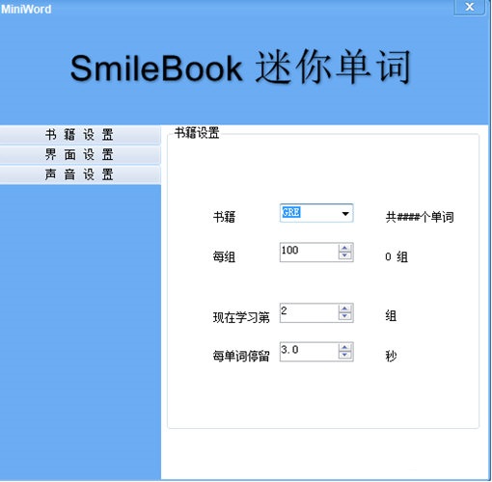Click the 0 组 group count text
492x482 pixels.
[x=396, y=256]
